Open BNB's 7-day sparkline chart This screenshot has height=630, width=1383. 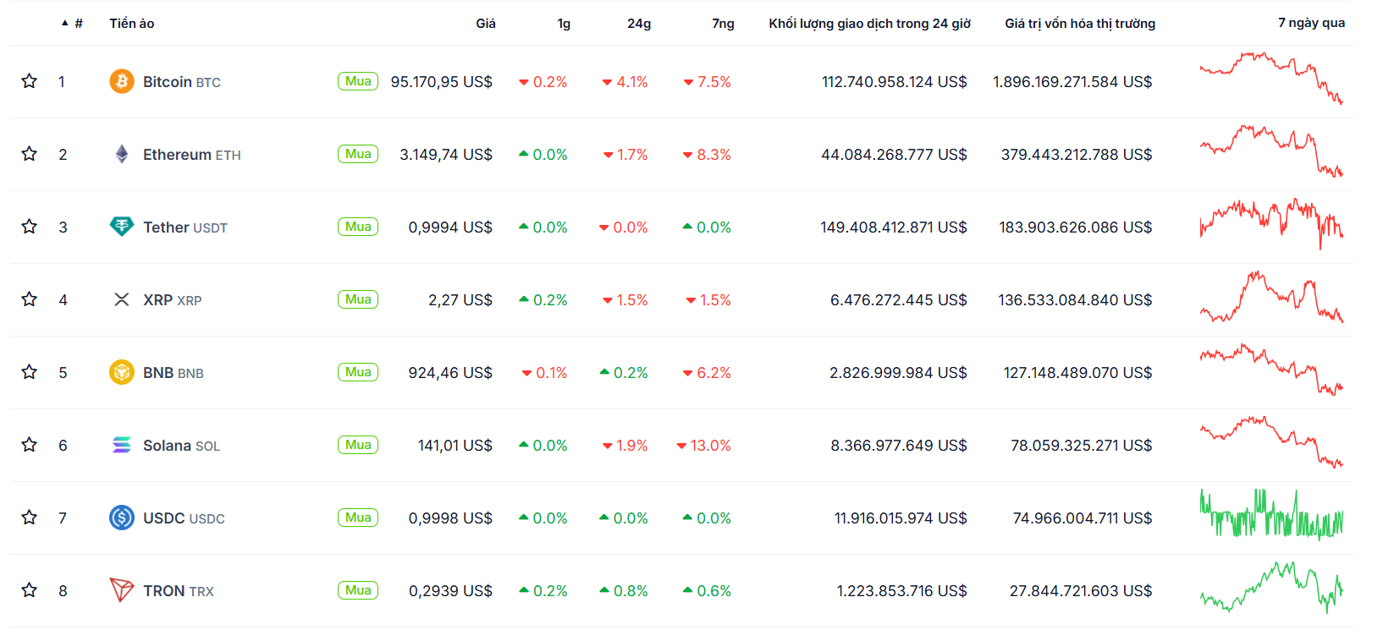pos(1271,370)
